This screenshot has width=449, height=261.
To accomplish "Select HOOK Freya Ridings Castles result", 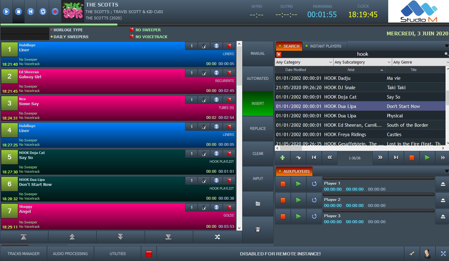I will (x=360, y=135).
